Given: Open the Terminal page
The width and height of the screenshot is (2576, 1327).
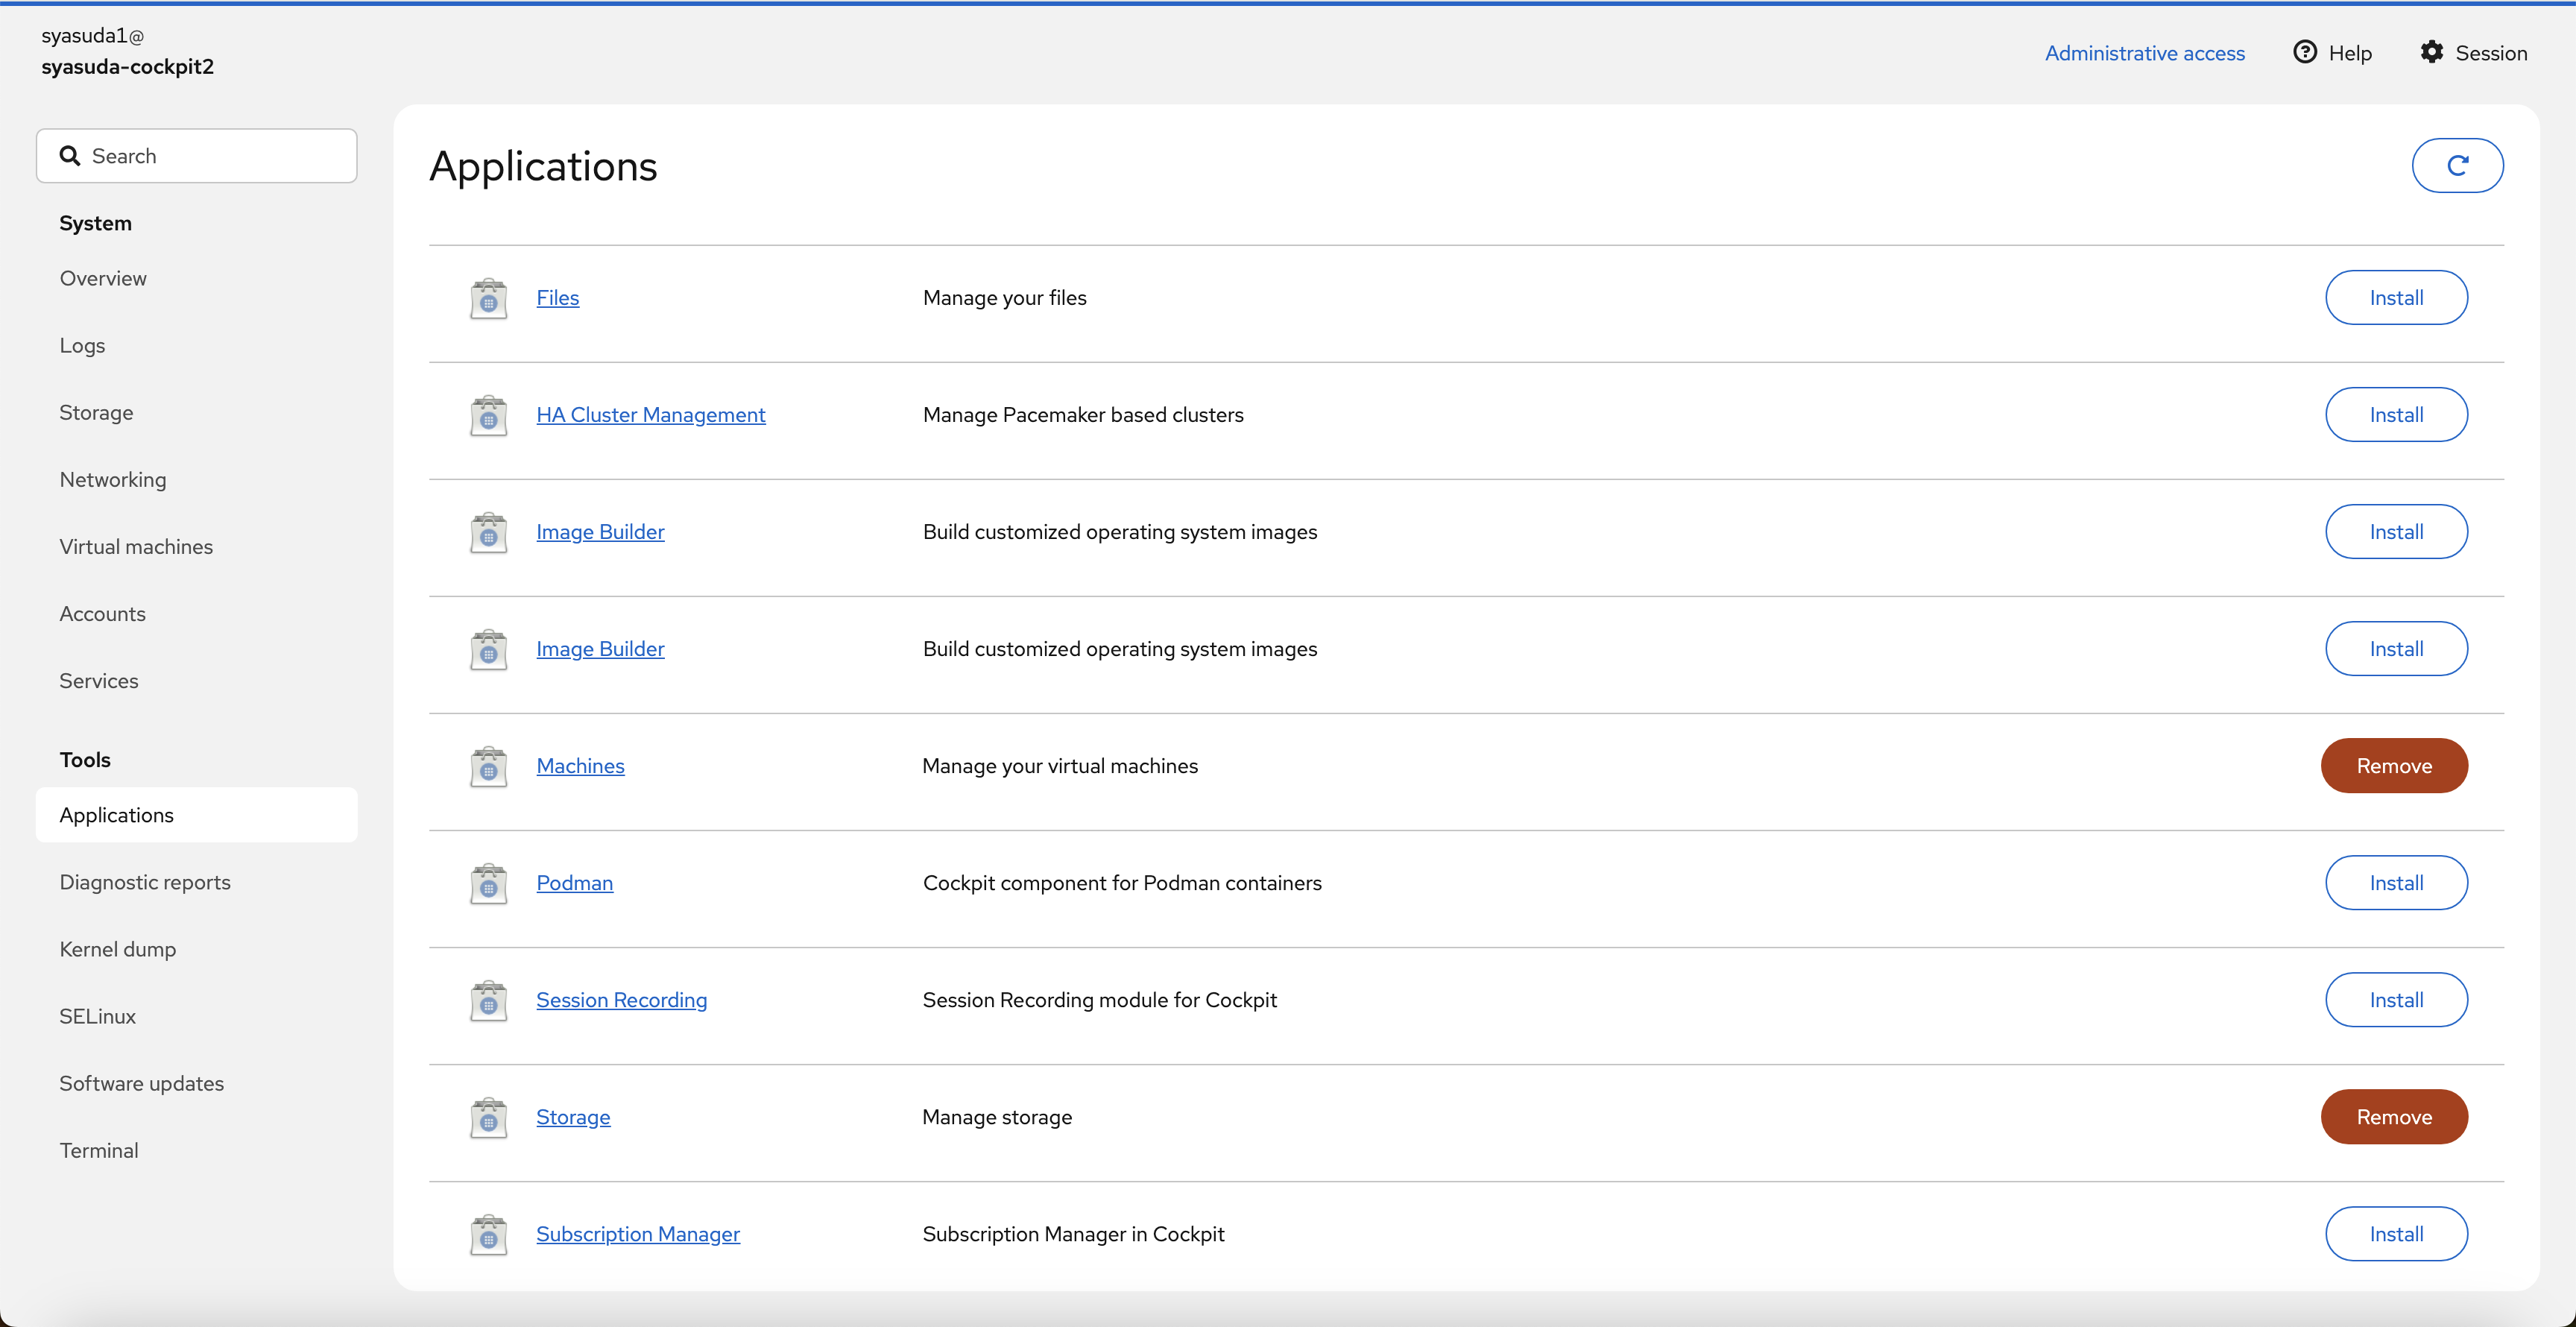Looking at the screenshot, I should point(99,1150).
